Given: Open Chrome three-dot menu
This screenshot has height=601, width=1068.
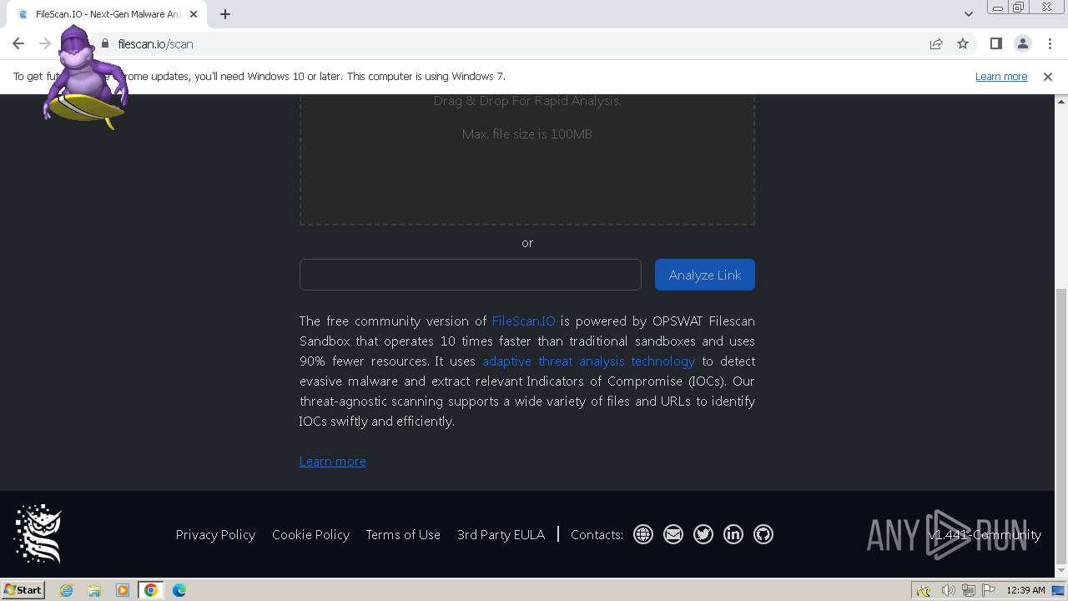Looking at the screenshot, I should [x=1050, y=43].
